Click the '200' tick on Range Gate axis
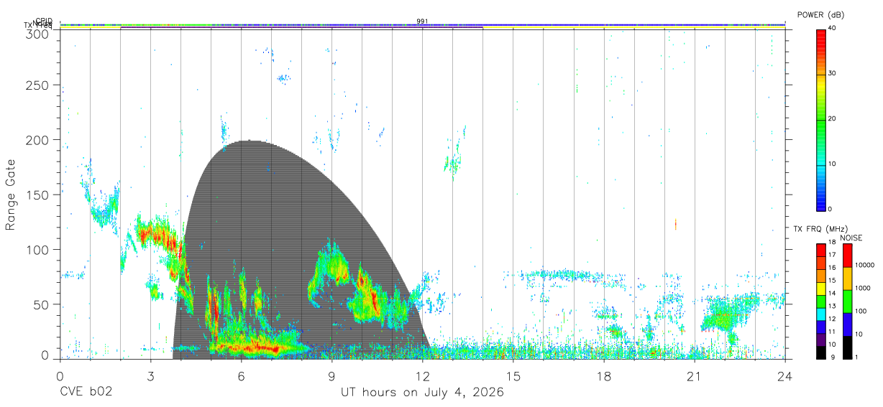 click(x=38, y=140)
